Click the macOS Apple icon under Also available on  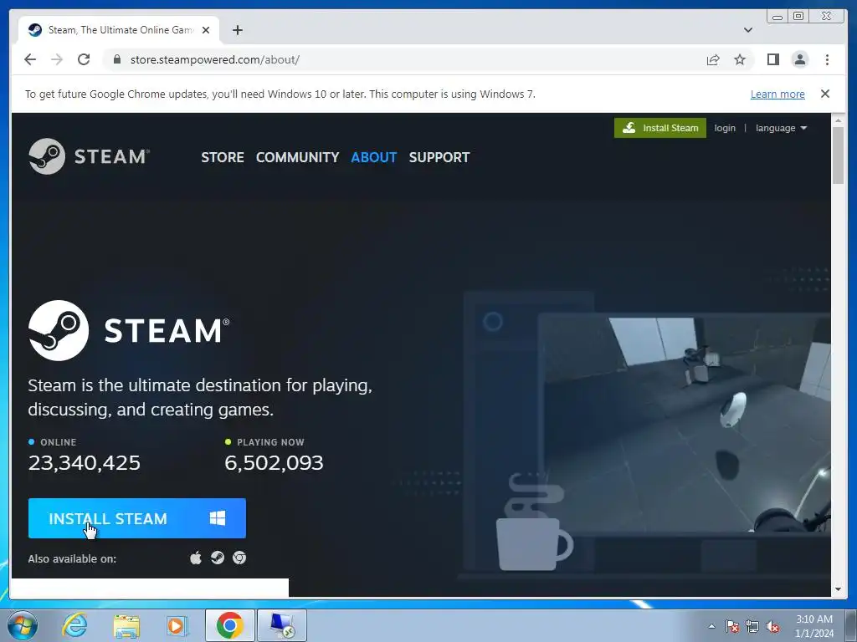tap(196, 558)
